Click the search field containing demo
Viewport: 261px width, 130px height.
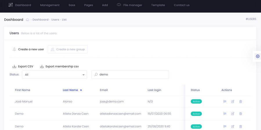(x=130, y=75)
